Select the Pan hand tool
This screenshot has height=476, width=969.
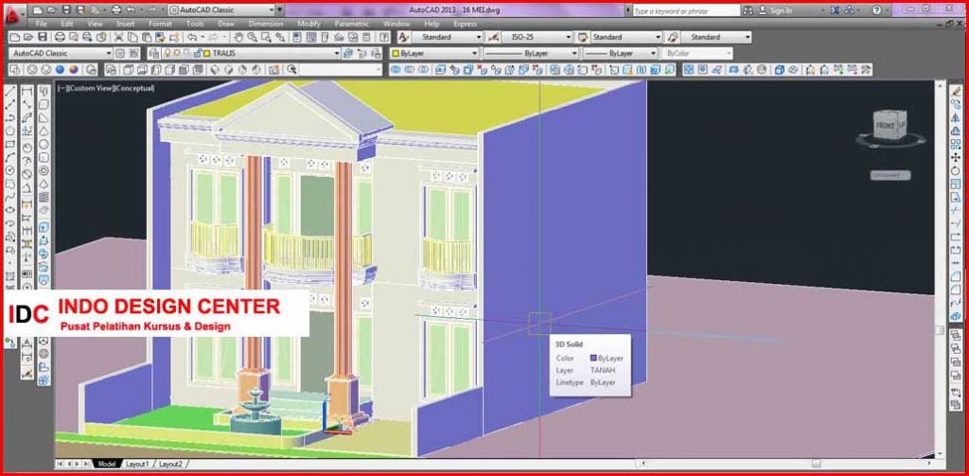(238, 37)
